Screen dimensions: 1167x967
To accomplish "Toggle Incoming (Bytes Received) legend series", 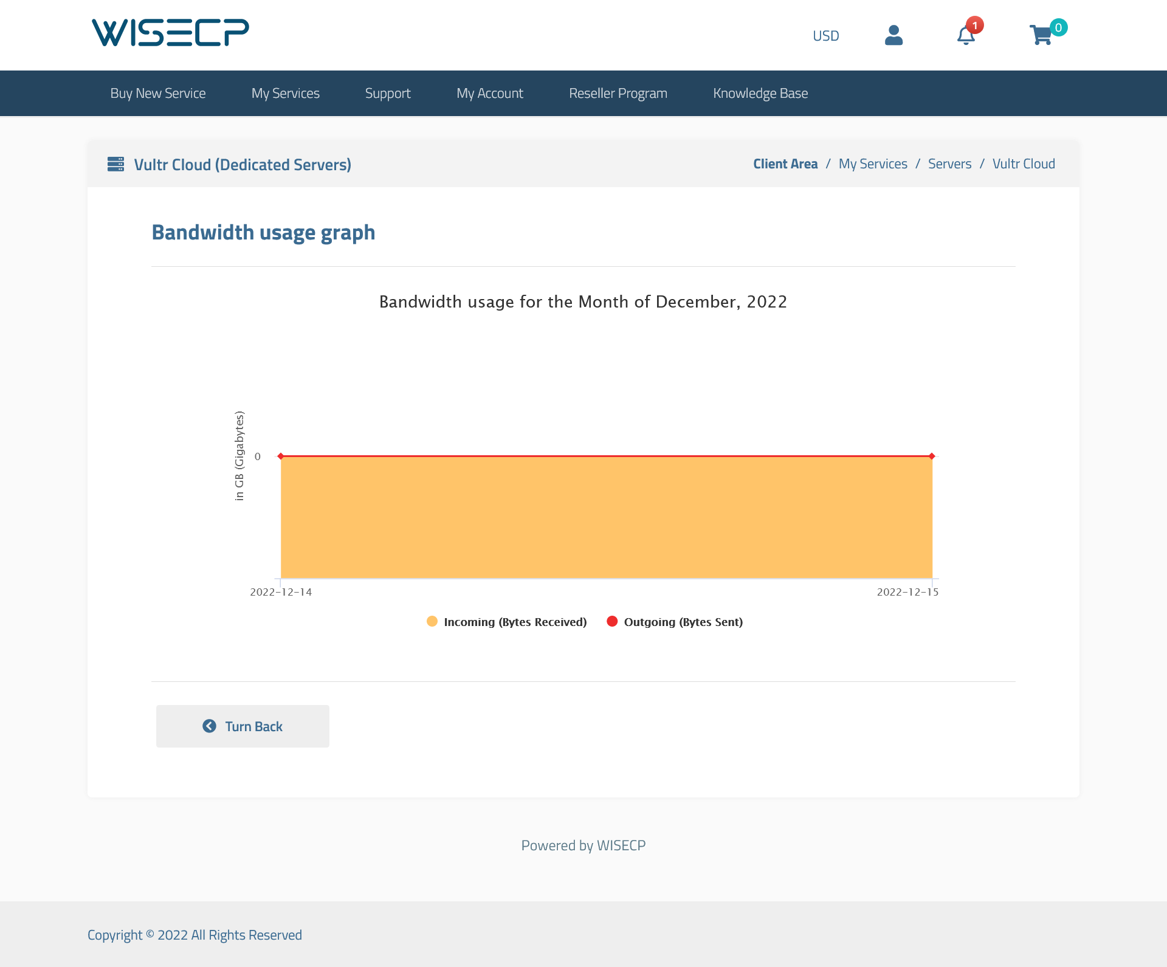I will [x=507, y=622].
